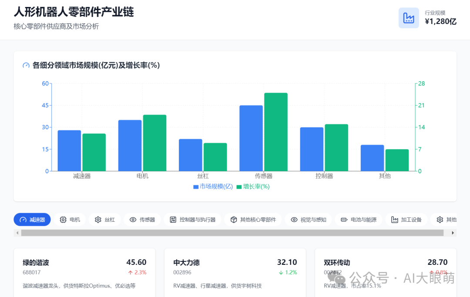470x297 pixels.
Task: Click the green 丝杠 growth rate bar
Action: click(x=215, y=157)
